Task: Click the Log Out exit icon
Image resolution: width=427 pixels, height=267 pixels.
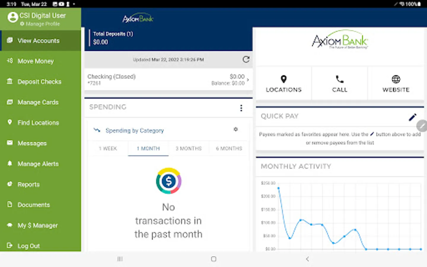Action: [10, 245]
